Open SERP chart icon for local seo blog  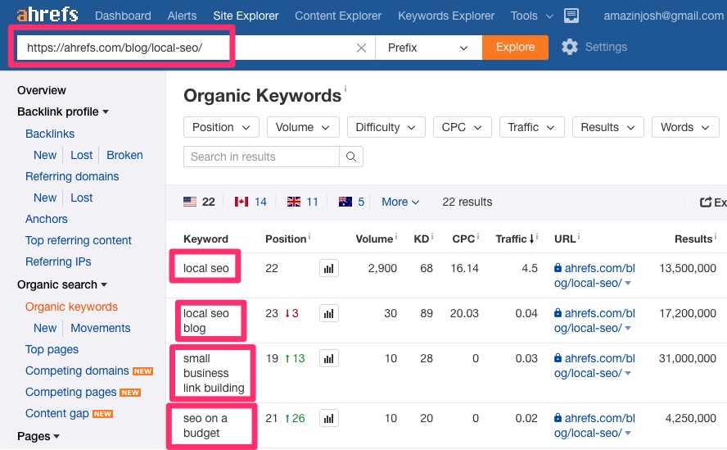tap(329, 313)
